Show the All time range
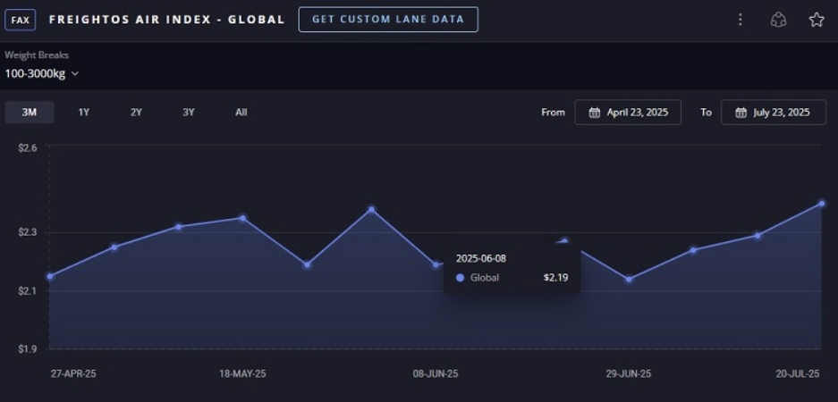The image size is (838, 402). 241,112
